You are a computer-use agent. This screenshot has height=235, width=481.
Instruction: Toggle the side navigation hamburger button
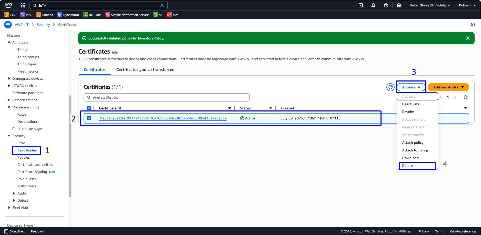pos(8,25)
